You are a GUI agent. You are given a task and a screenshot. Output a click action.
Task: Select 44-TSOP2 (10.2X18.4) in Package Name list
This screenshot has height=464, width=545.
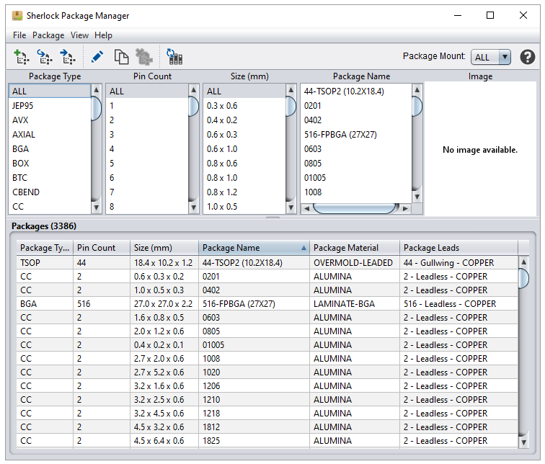point(356,91)
